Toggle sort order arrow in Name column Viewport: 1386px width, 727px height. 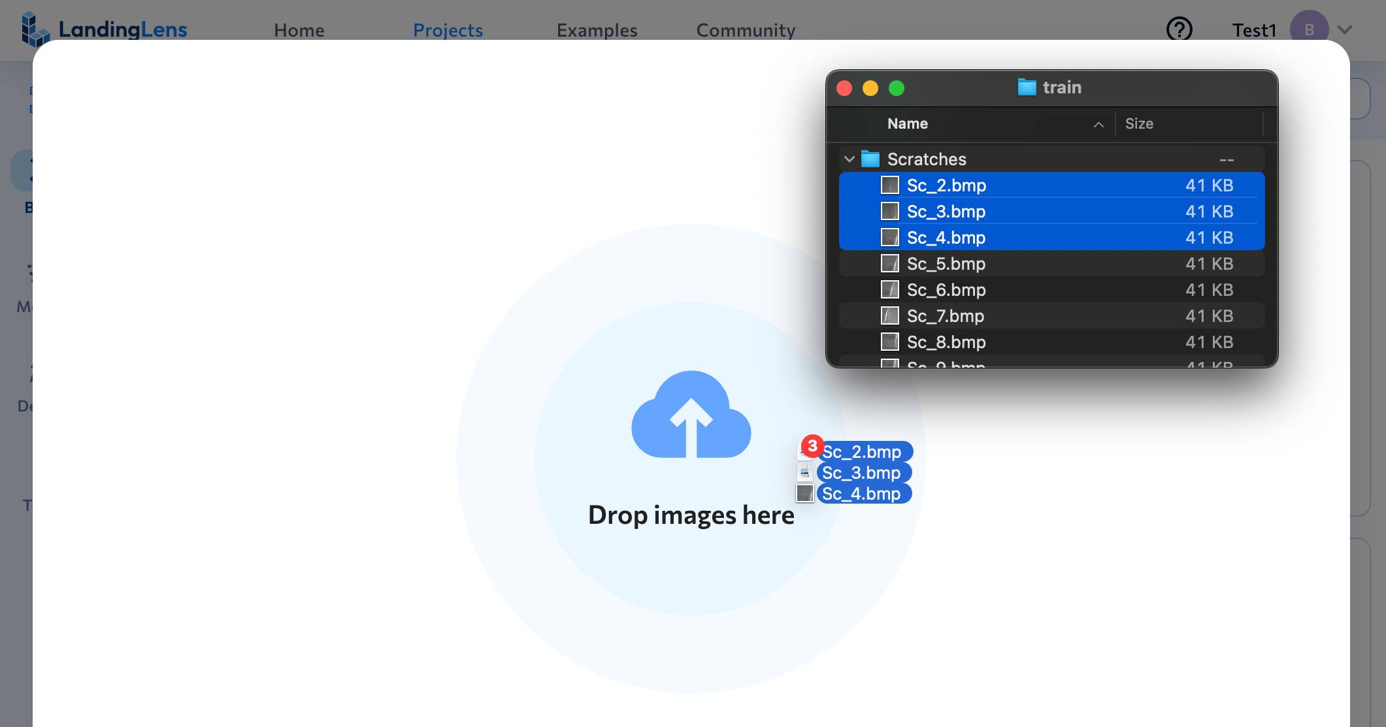click(x=1098, y=124)
